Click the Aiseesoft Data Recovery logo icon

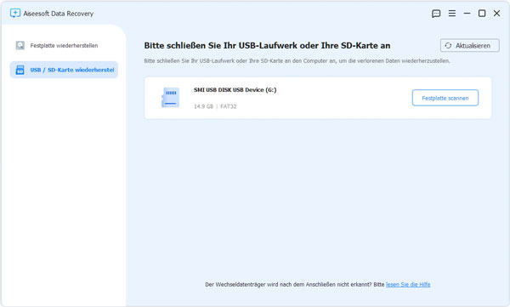click(15, 13)
